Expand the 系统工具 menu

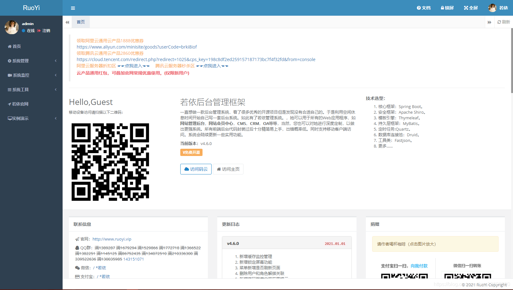point(31,90)
